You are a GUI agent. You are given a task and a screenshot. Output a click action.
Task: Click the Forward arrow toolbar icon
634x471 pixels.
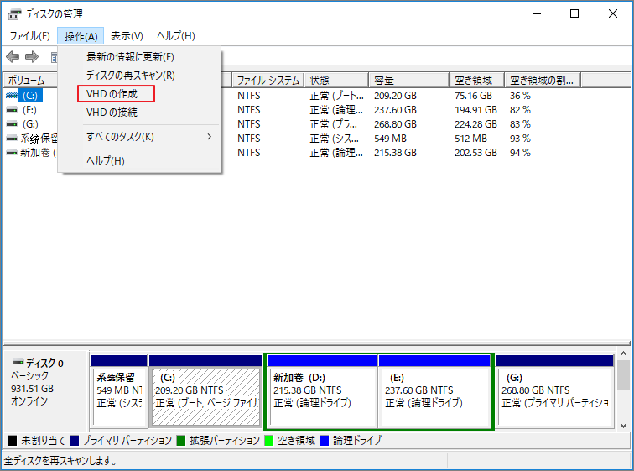tap(32, 56)
